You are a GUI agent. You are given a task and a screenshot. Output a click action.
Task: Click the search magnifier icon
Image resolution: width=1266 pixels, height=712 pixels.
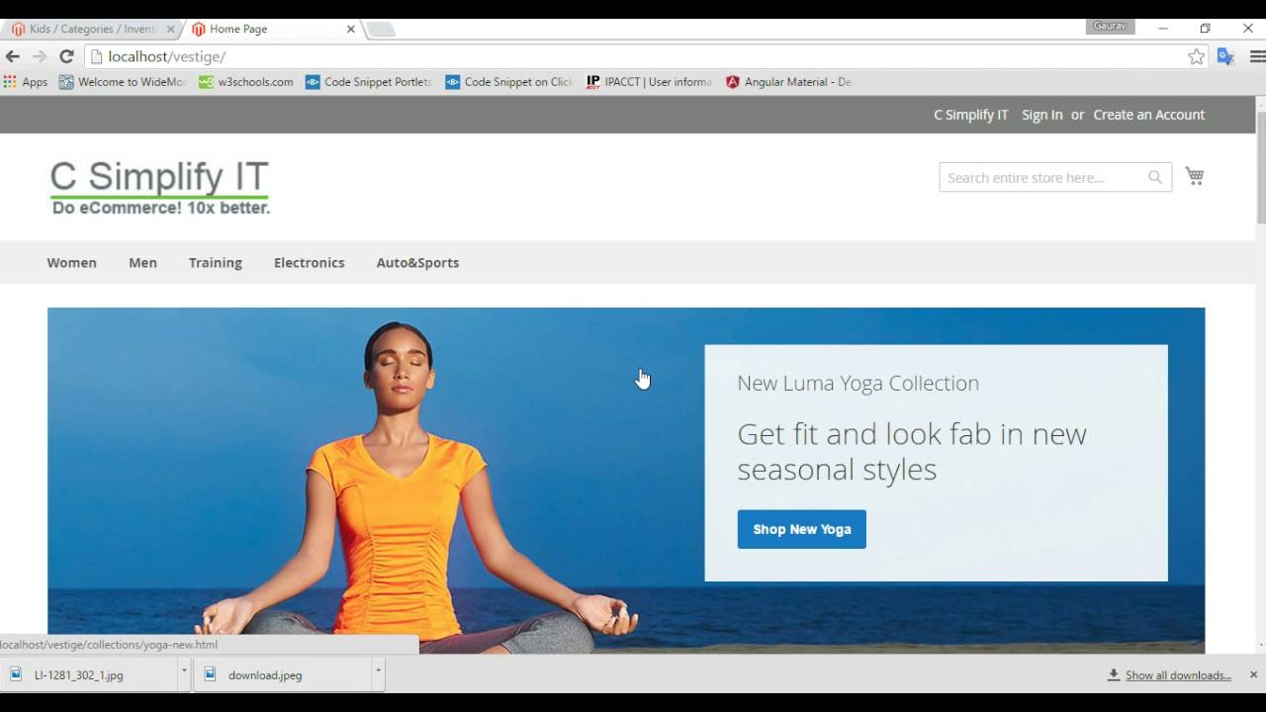(1155, 177)
